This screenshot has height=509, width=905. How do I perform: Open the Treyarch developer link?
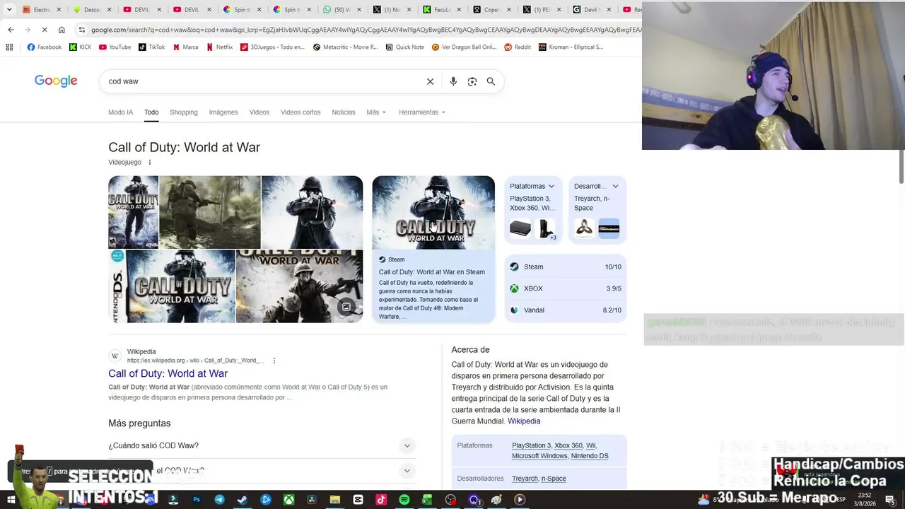pyautogui.click(x=525, y=479)
